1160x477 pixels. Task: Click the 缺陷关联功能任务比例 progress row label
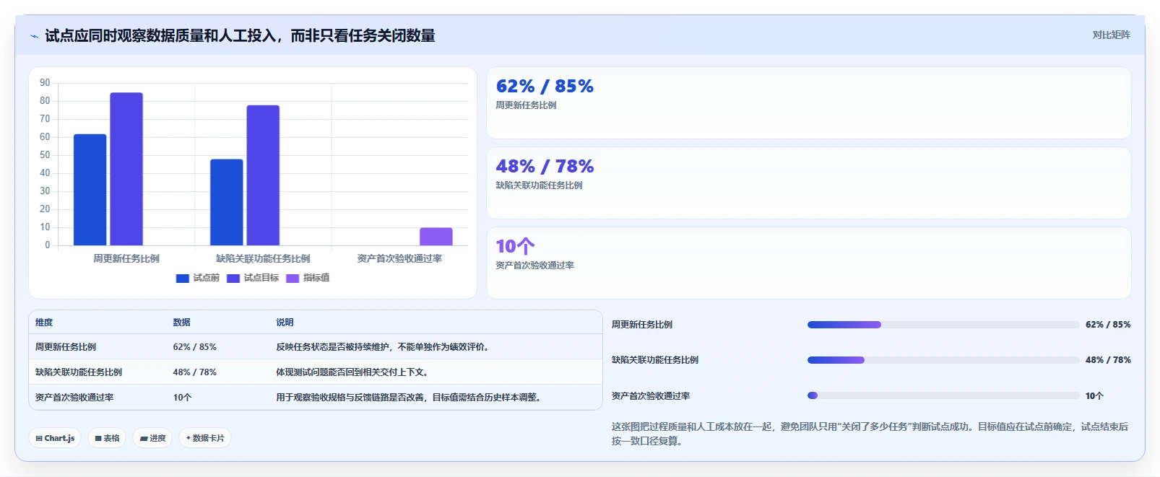click(x=655, y=360)
